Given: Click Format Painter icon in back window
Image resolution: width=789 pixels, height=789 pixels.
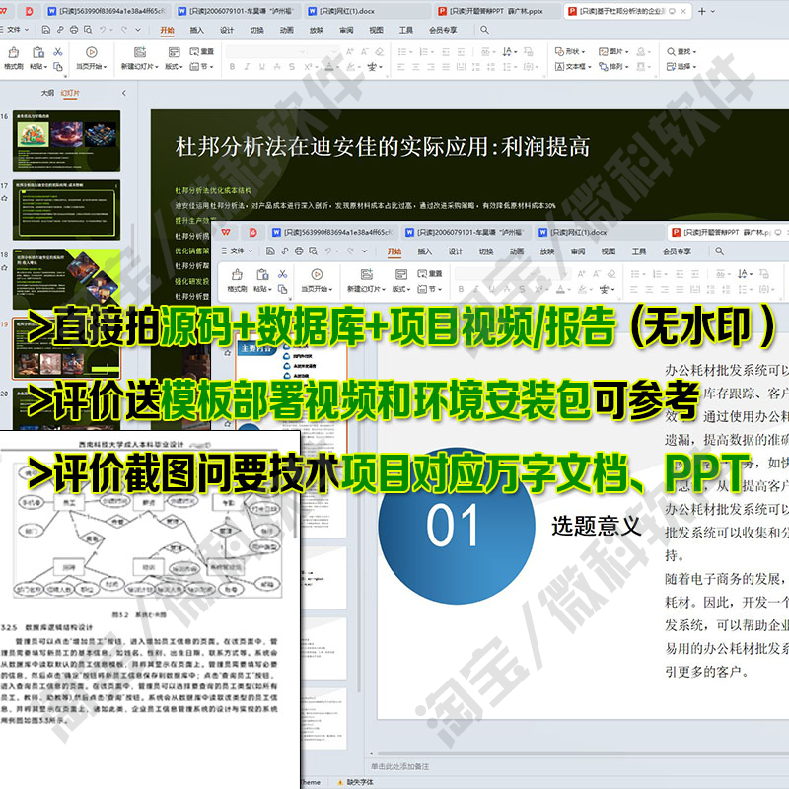Looking at the screenshot, I should point(14,52).
